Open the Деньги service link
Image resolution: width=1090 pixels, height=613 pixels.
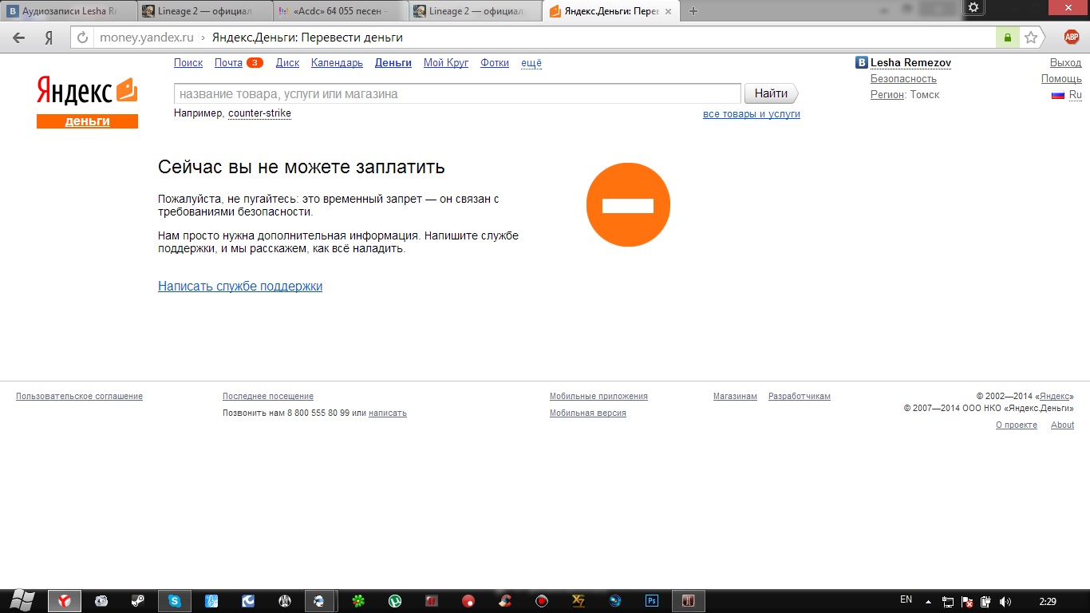(393, 63)
